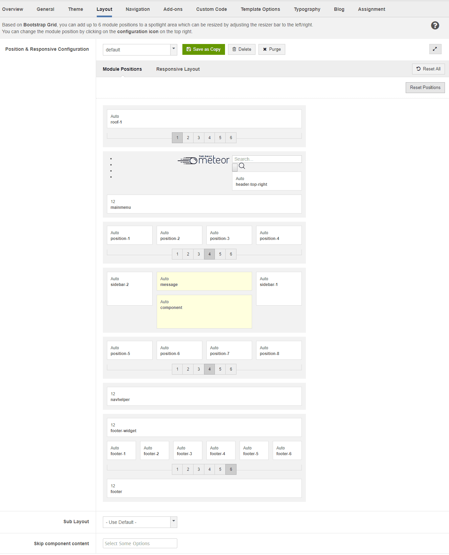449x555 pixels.
Task: Open the Template Options tab
Action: [260, 9]
